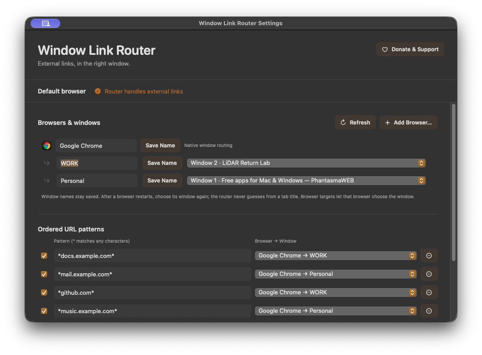Uncheck the *github.com* pattern
The width and height of the screenshot is (482, 355).
pos(44,293)
